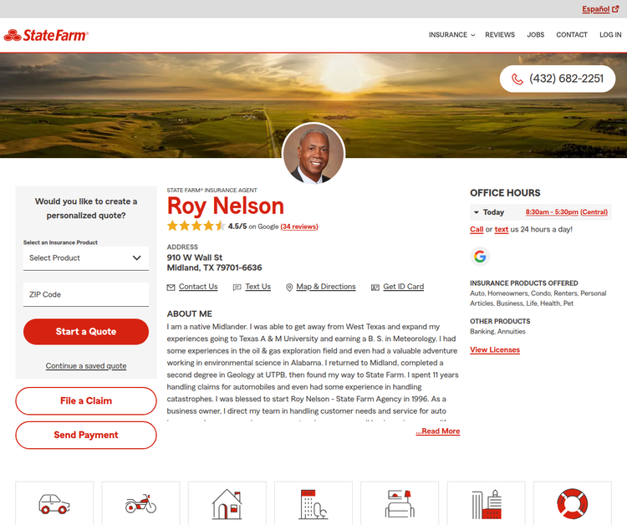Expand the INSURANCE menu chevron

pyautogui.click(x=473, y=35)
